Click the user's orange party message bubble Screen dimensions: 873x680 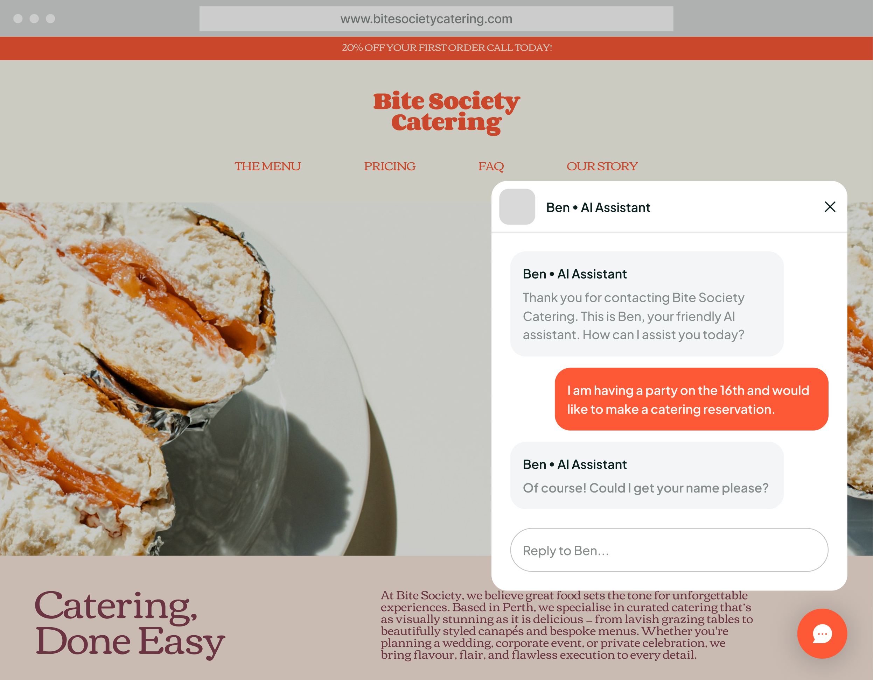691,399
